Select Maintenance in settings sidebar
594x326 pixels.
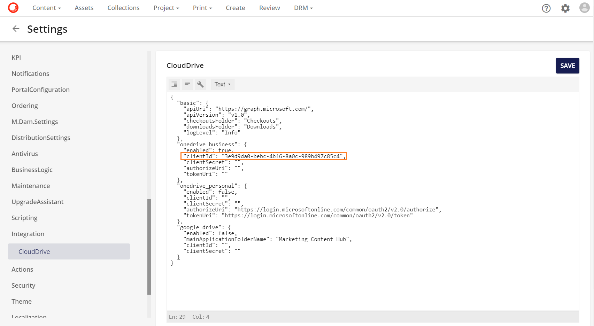point(31,186)
